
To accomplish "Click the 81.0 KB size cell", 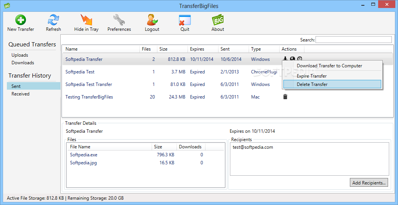I will [x=178, y=84].
